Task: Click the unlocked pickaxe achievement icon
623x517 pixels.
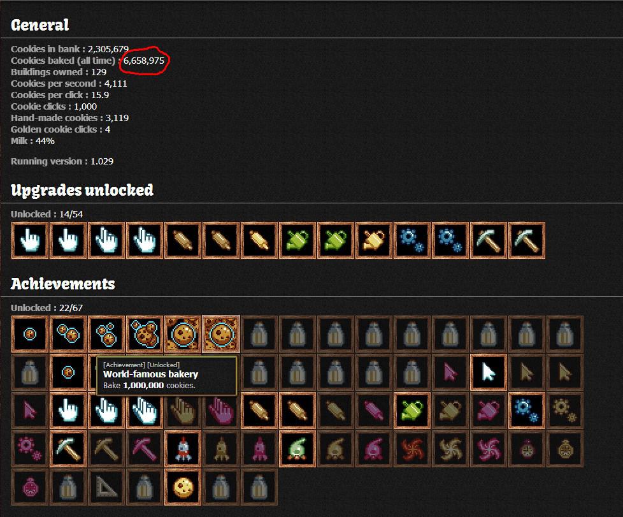Action: click(68, 449)
